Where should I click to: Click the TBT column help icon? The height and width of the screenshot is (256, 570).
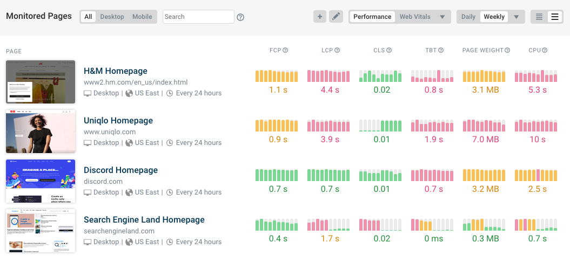(x=441, y=51)
